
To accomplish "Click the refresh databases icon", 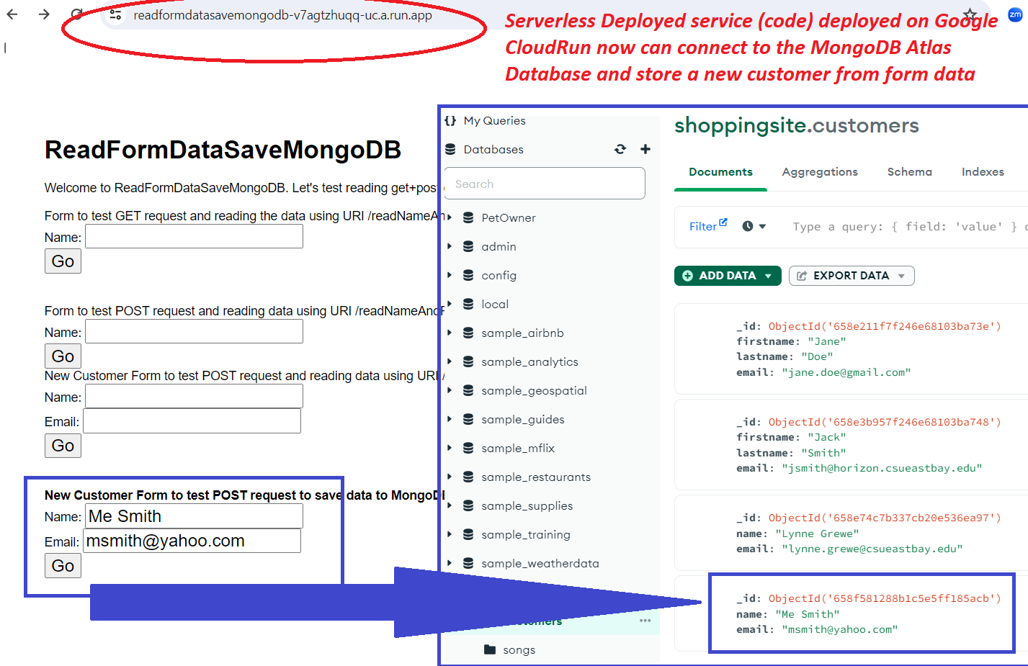I will click(x=620, y=149).
